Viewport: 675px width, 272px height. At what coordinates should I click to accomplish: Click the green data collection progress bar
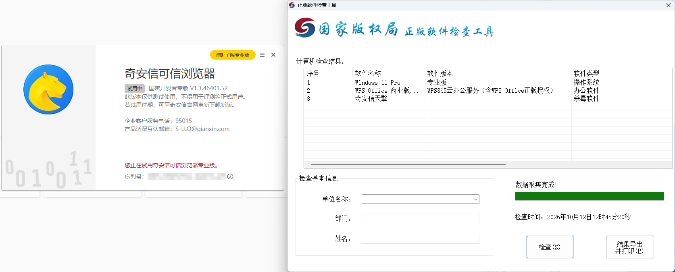click(589, 196)
